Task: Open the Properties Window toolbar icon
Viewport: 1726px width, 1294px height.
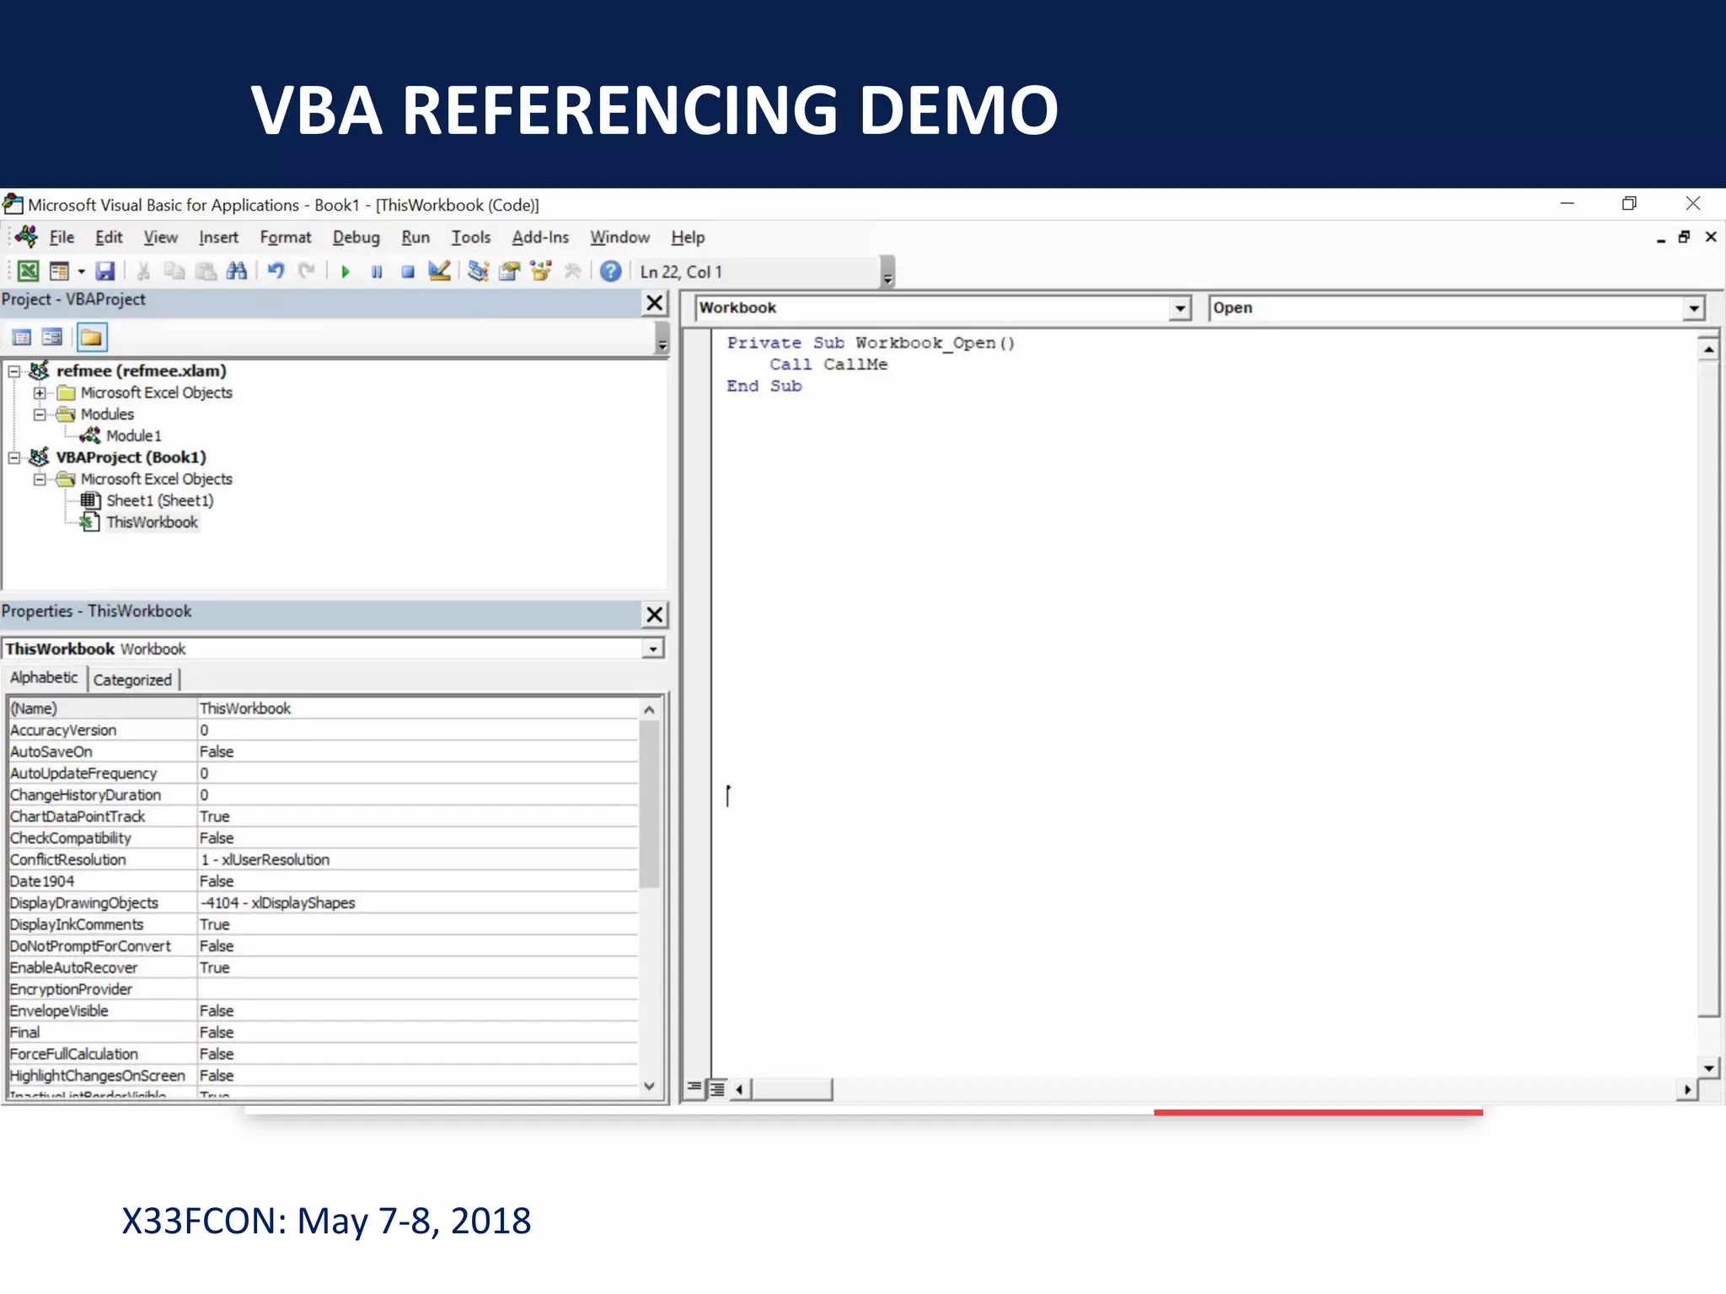Action: [x=509, y=271]
